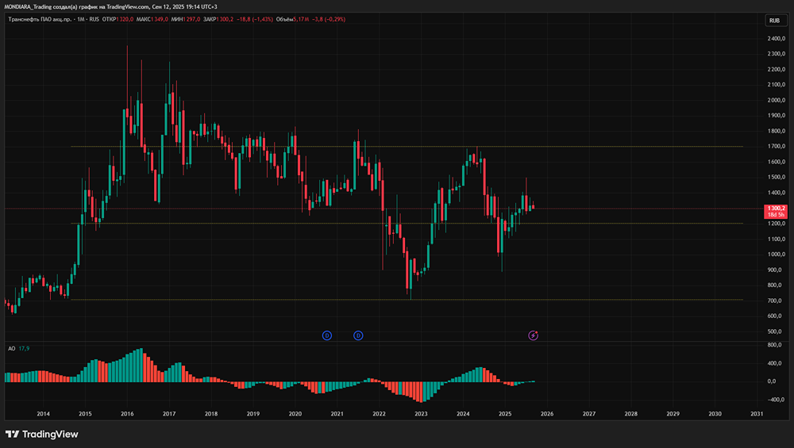Click the 2021 label on time axis
The image size is (794, 448).
click(x=337, y=414)
